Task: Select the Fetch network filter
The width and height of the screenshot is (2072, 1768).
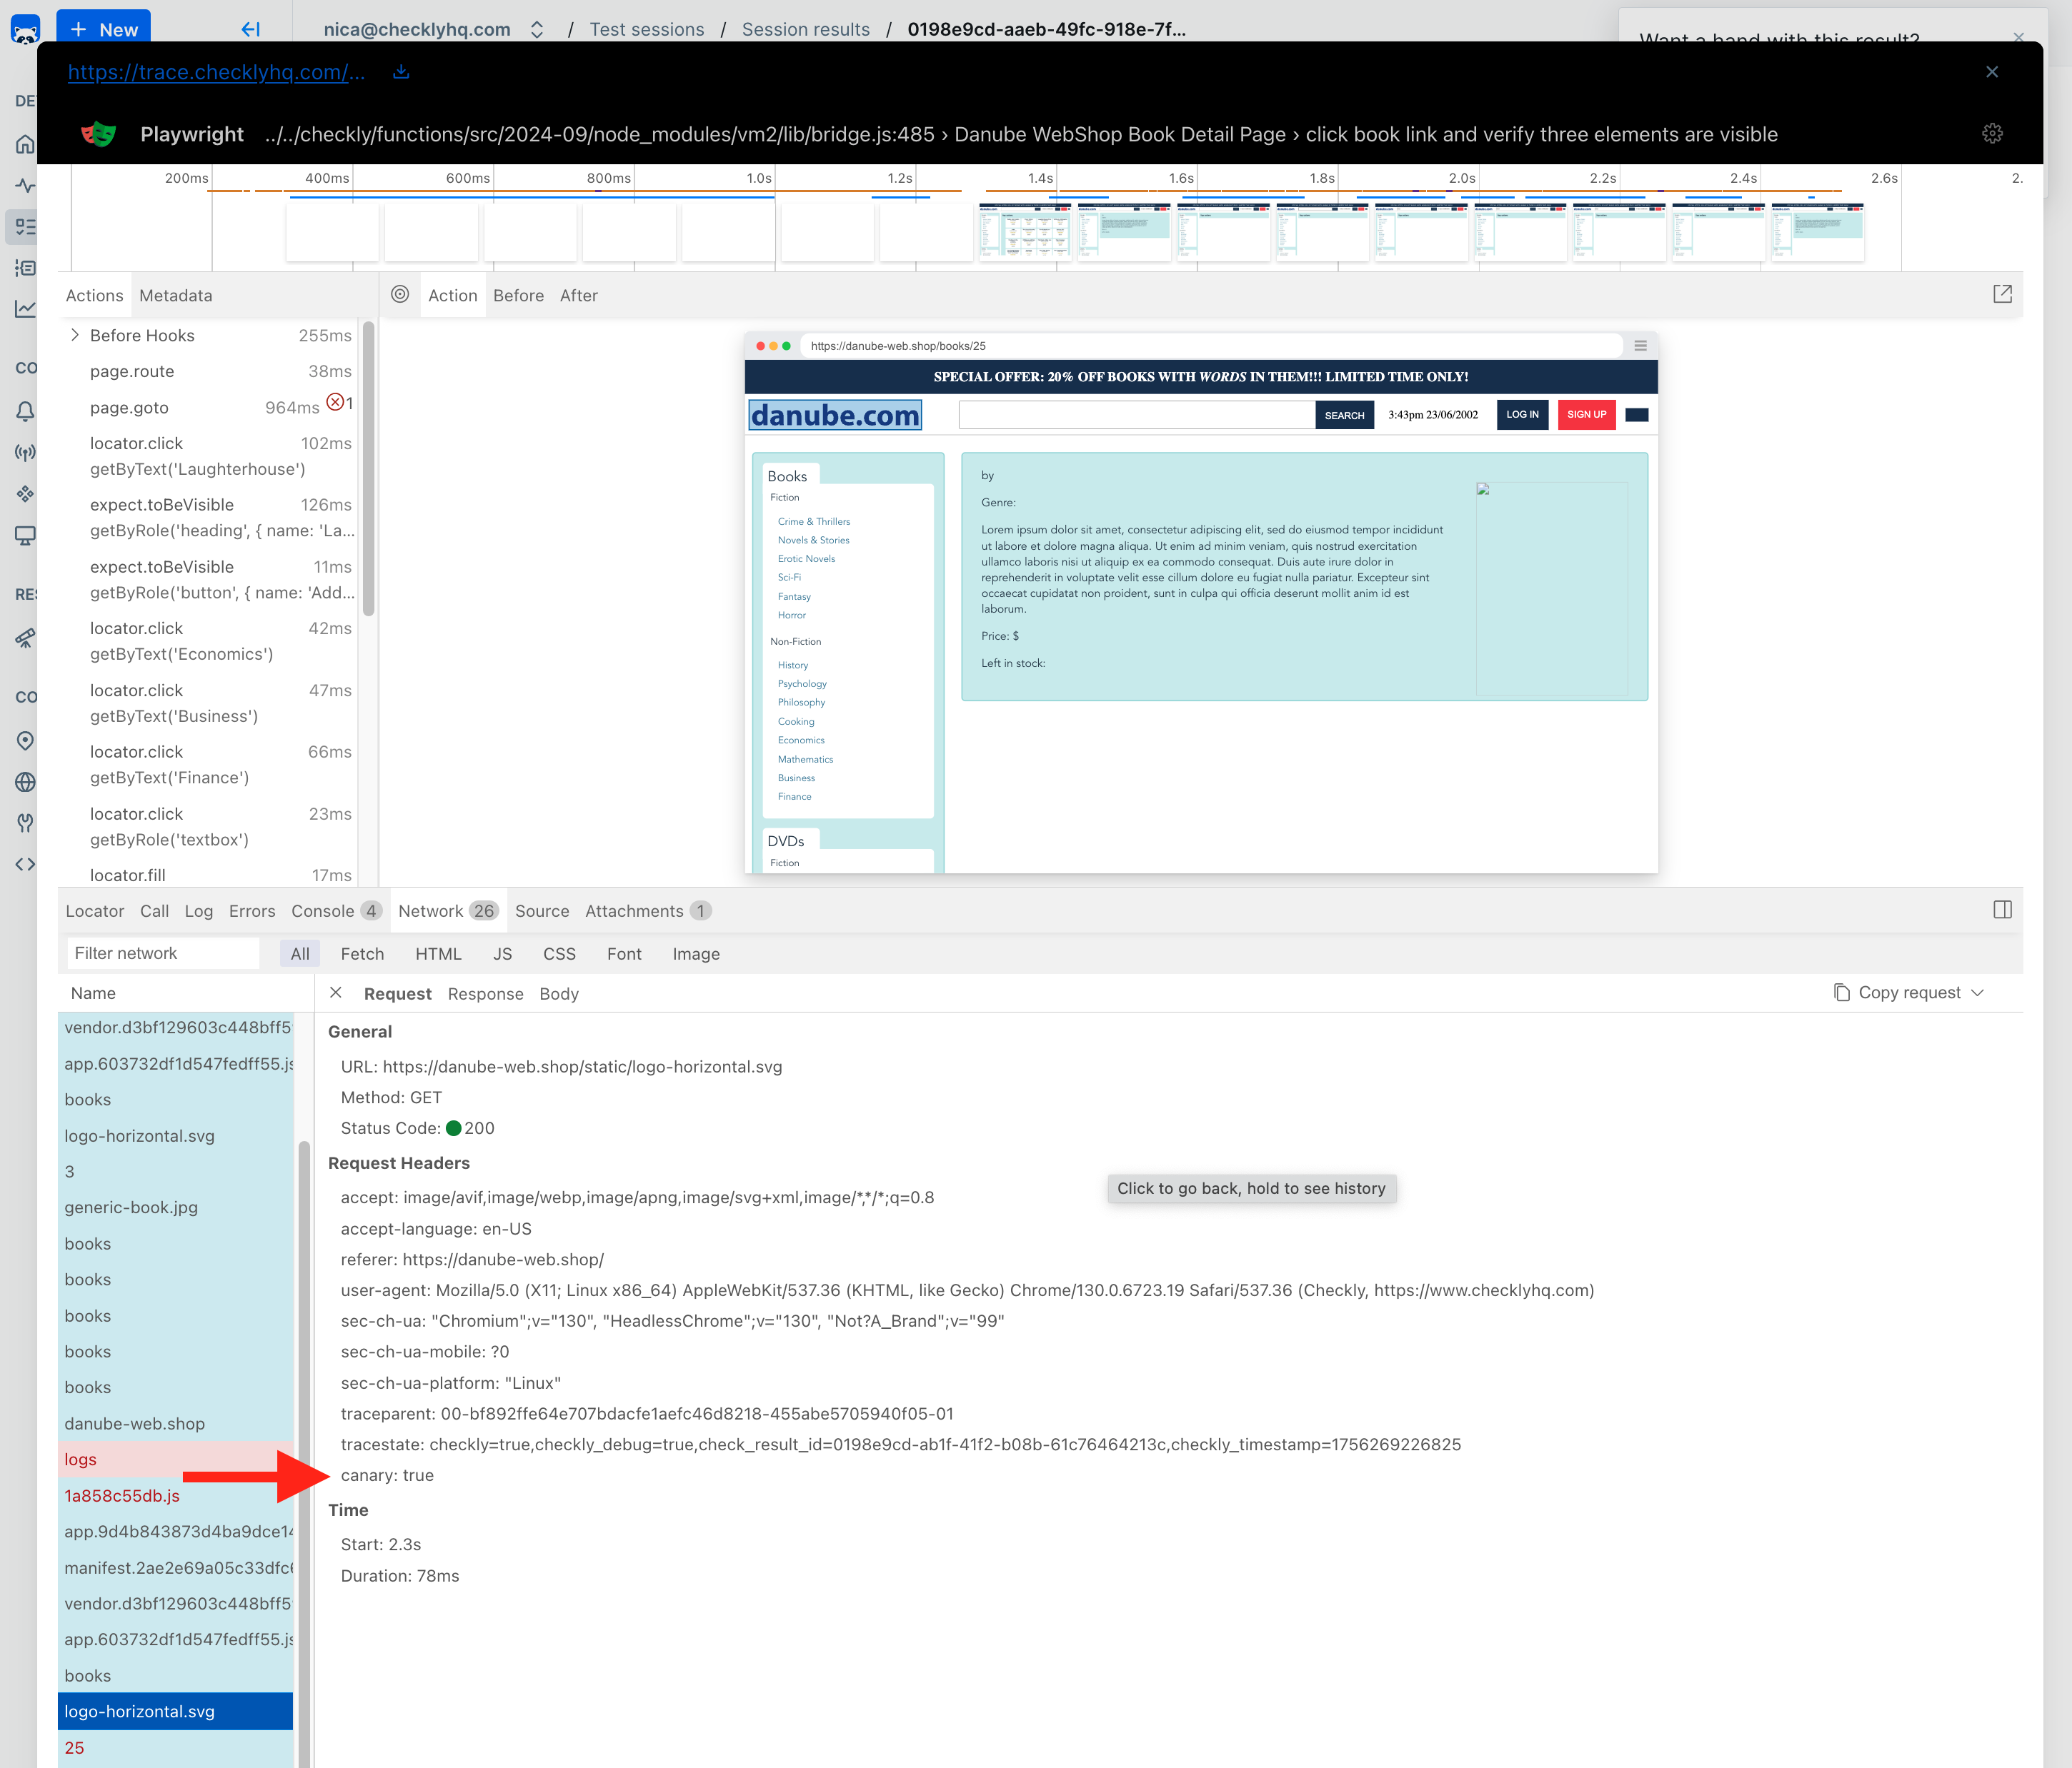Action: (x=362, y=953)
